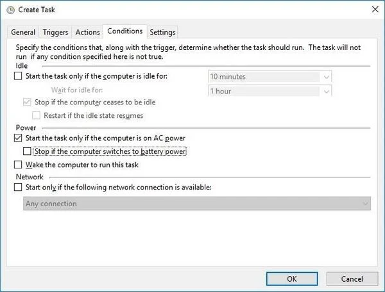
Task: Toggle stop if computer ceases to be idle
Action: pos(26,102)
